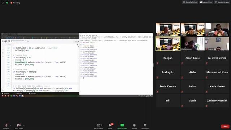
Task: Select the Keegan participant tile
Action: 168,58
